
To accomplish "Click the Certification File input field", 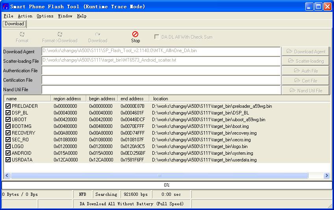I will [161, 80].
